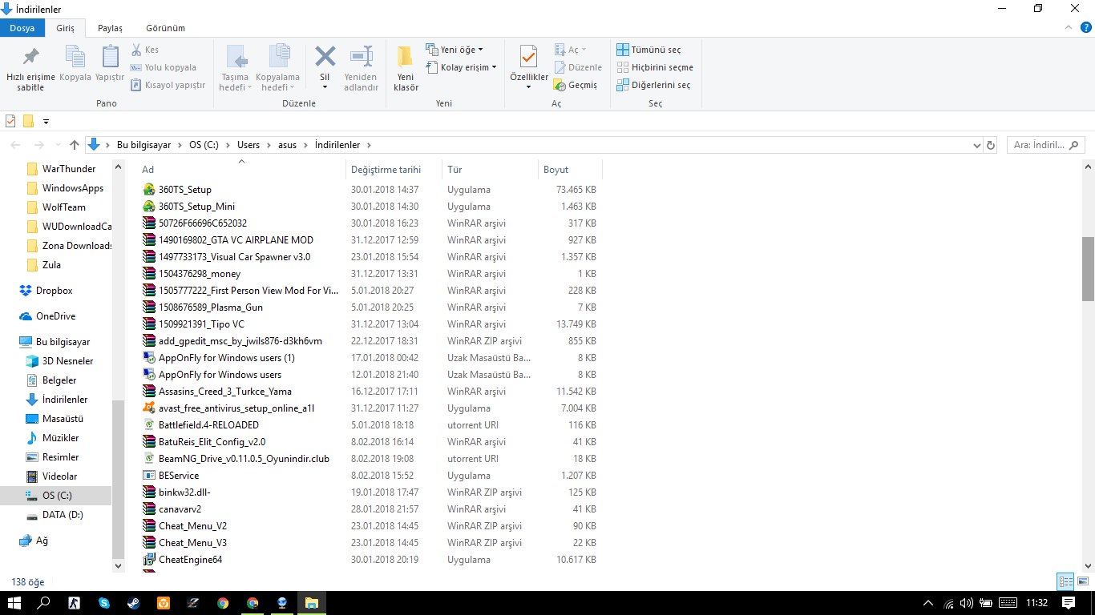Switch to details view layout icon

click(x=1065, y=582)
